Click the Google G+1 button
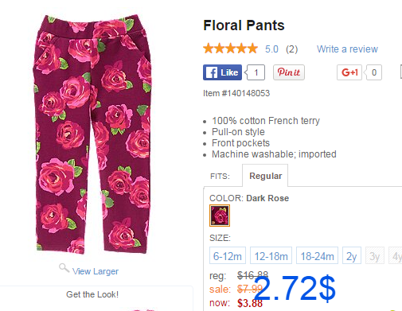Image resolution: width=402 pixels, height=311 pixels. 349,72
